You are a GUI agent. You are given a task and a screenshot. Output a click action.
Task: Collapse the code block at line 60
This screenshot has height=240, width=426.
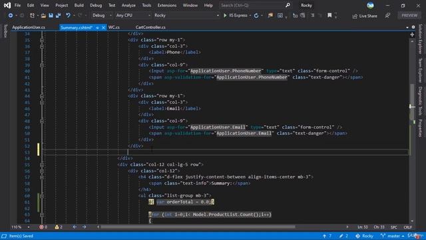click(x=41, y=195)
